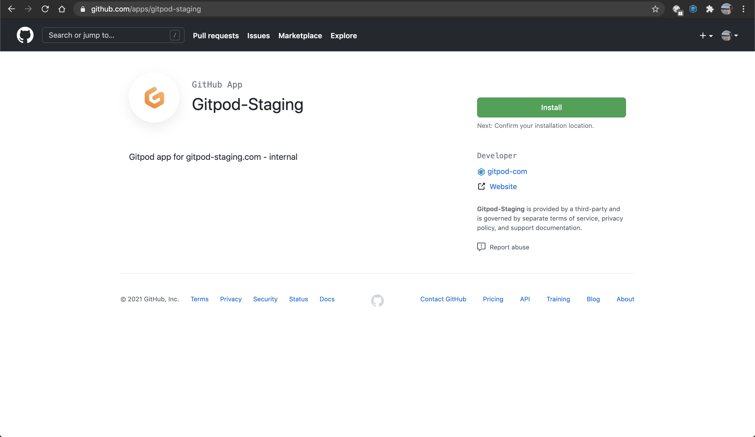
Task: Reload the page with the refresh icon
Action: pyautogui.click(x=45, y=9)
